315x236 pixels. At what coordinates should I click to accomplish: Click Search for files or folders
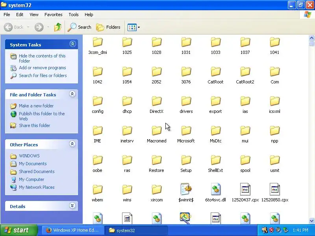43,76
